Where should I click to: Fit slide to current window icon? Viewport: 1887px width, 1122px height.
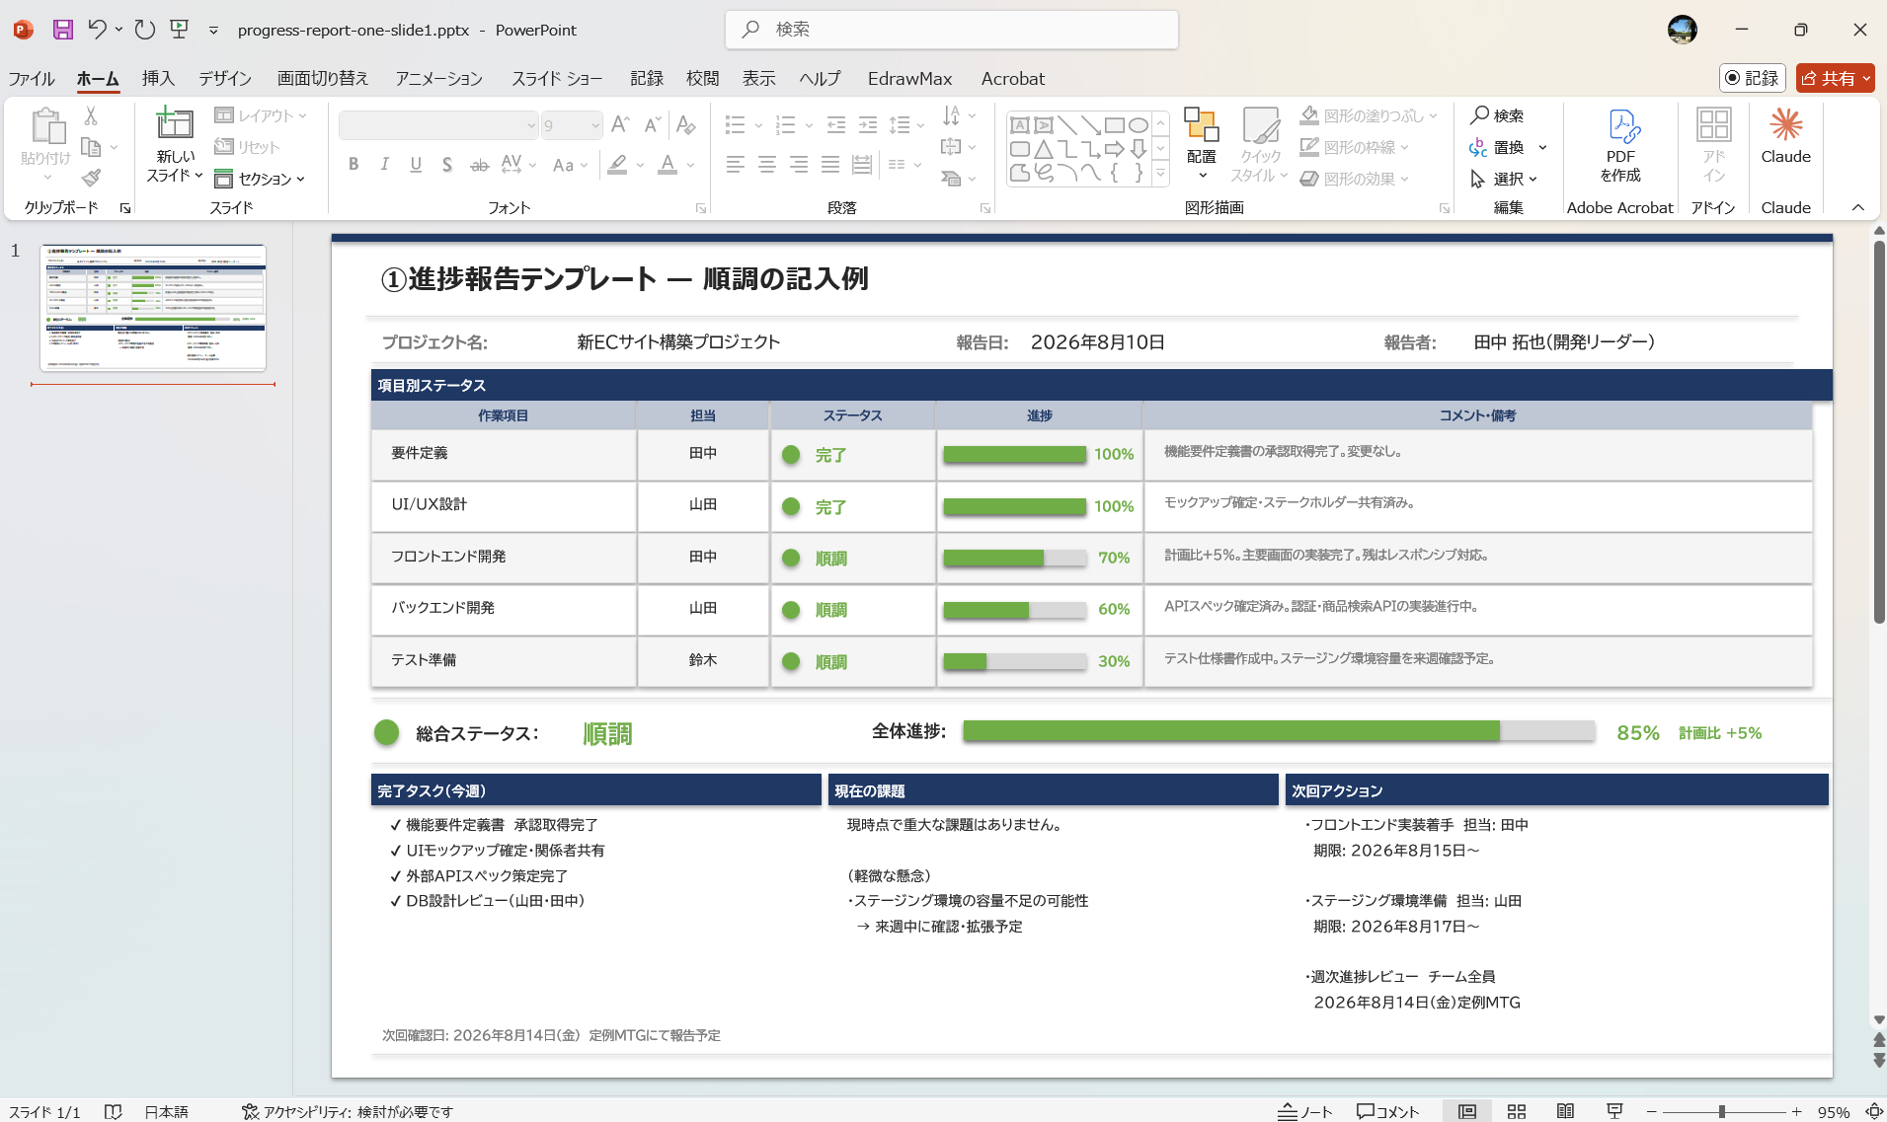click(1873, 1111)
